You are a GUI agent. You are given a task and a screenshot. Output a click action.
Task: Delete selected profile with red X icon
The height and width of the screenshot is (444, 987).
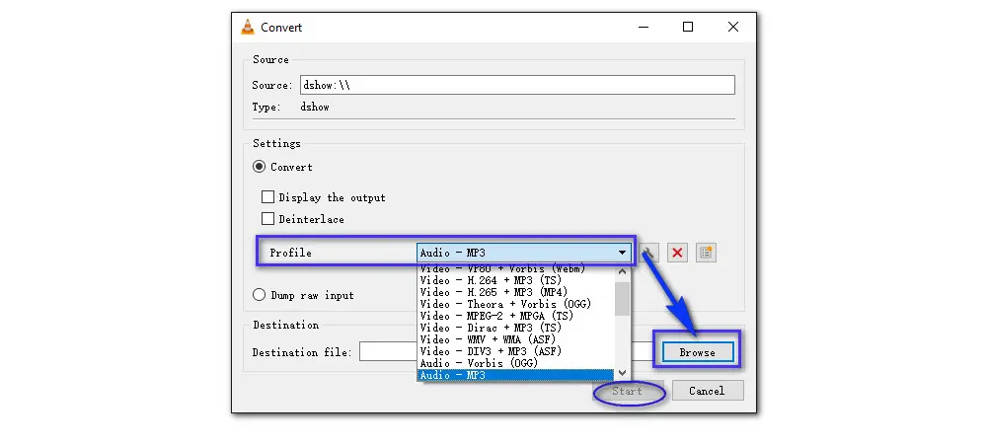click(x=677, y=253)
